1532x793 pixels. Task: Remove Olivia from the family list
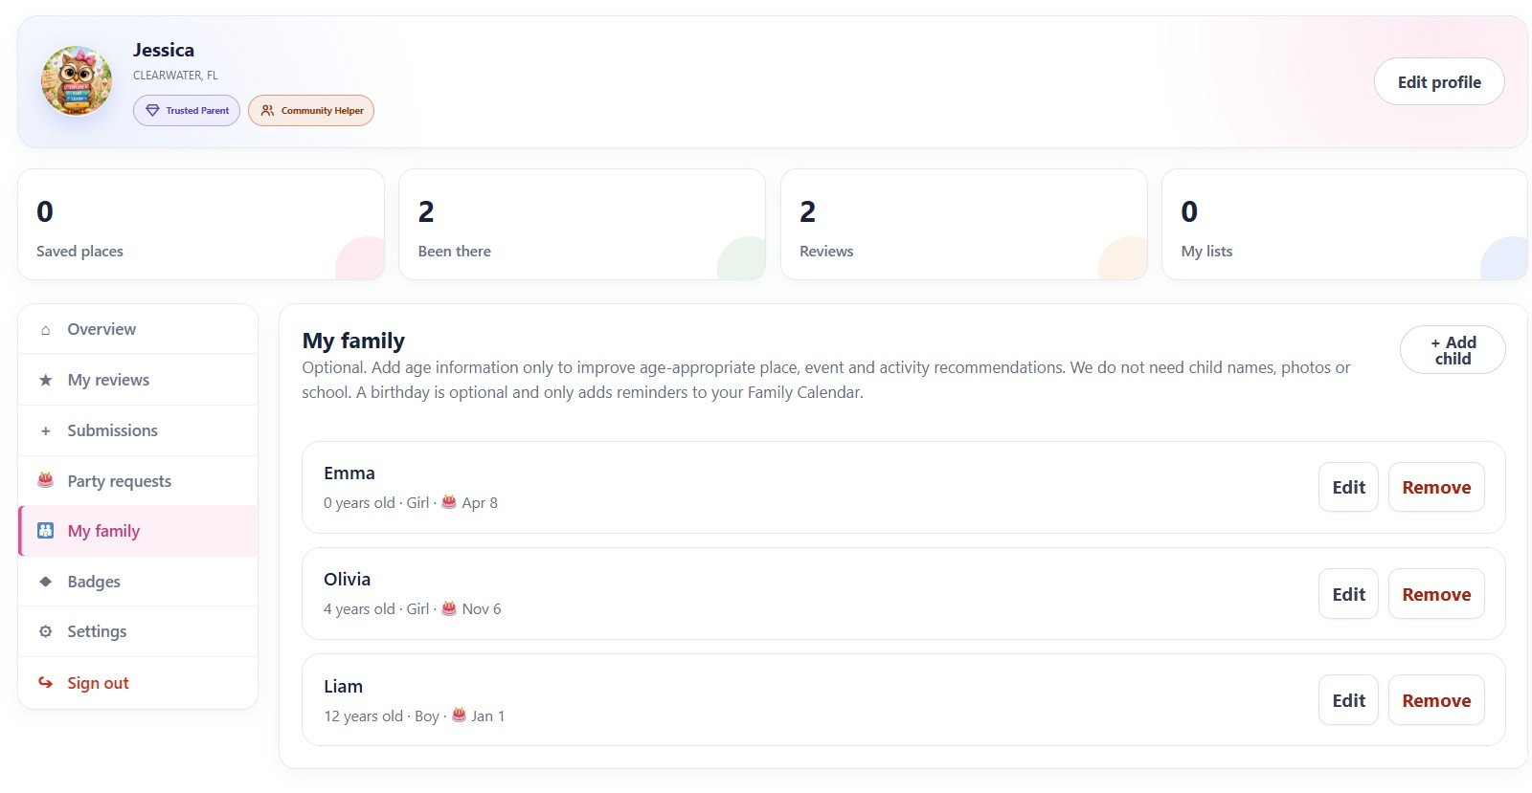pyautogui.click(x=1436, y=594)
